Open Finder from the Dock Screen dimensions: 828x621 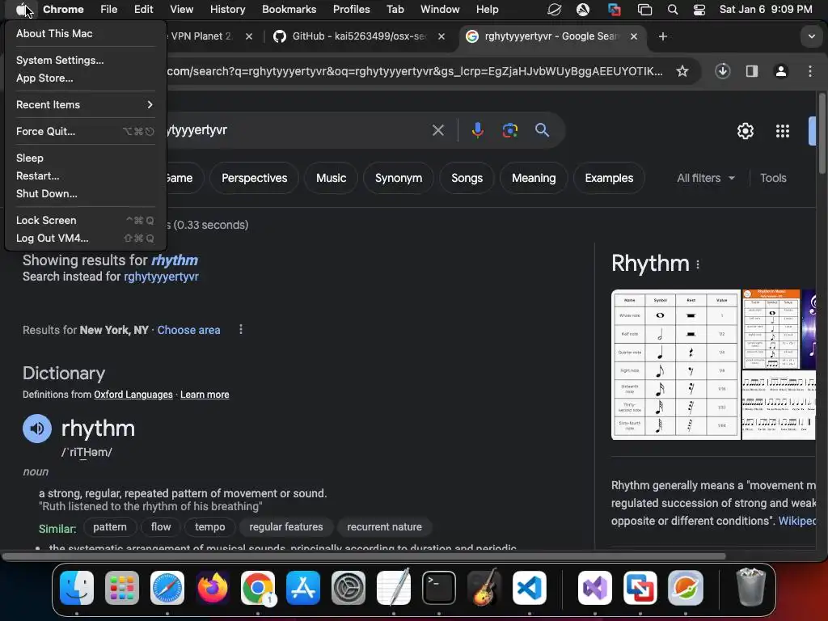pos(77,587)
